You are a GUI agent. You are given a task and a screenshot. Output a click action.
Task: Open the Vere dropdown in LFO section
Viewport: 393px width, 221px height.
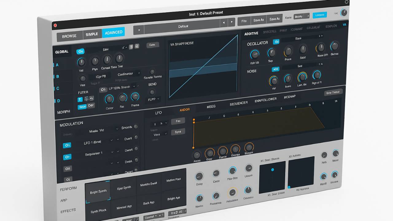click(x=160, y=134)
